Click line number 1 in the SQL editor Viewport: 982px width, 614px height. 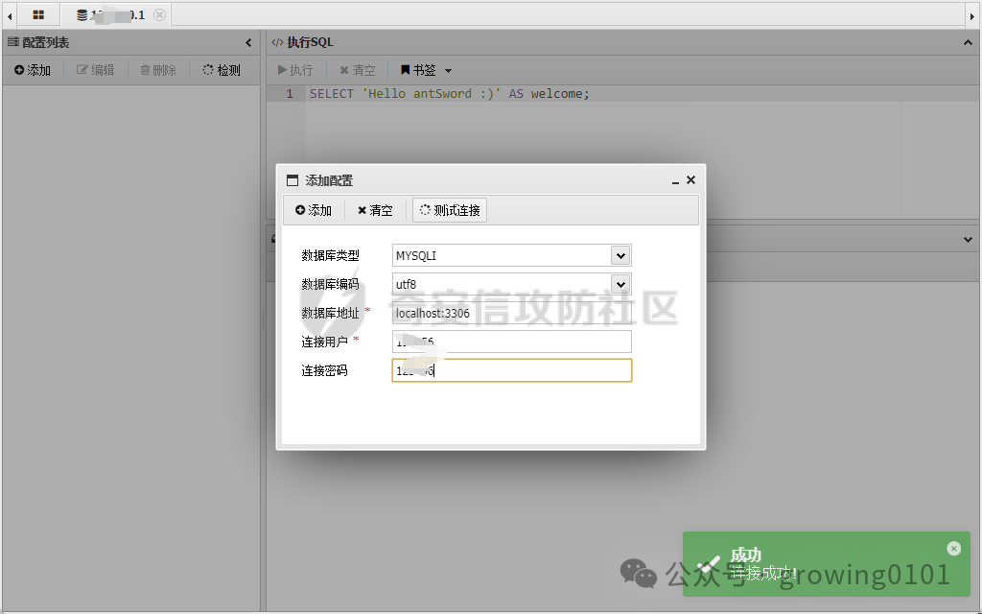pyautogui.click(x=290, y=93)
